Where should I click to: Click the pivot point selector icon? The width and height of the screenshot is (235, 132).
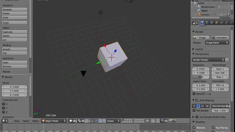(x=79, y=121)
